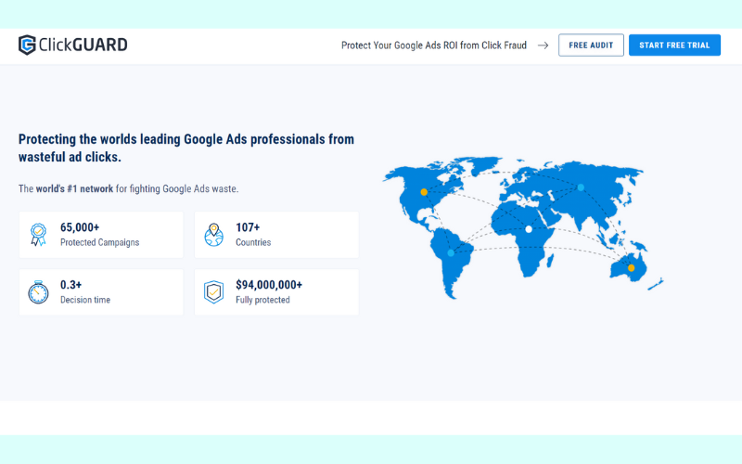Click the white map dot in Africa
This screenshot has width=742, height=464.
(x=529, y=229)
